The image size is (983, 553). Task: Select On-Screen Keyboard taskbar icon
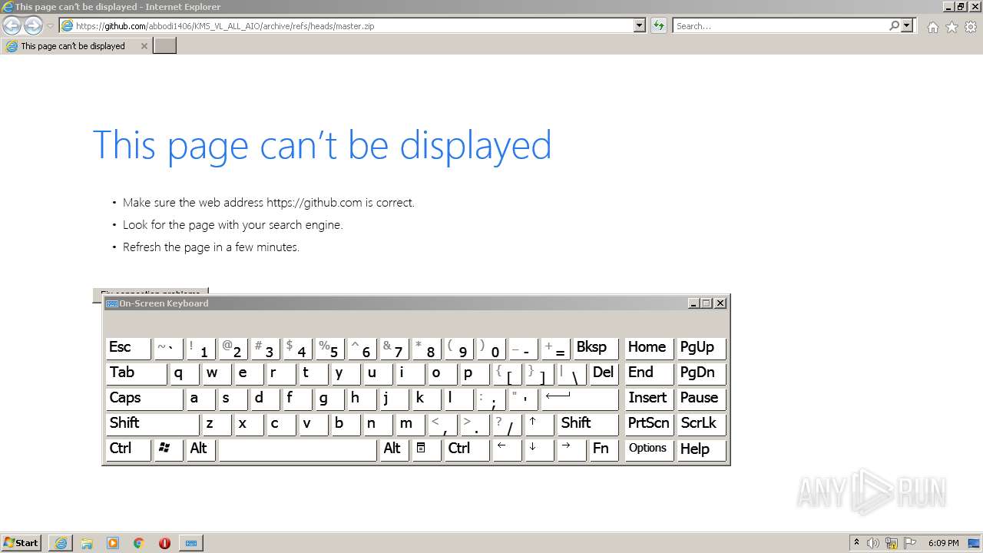point(191,543)
